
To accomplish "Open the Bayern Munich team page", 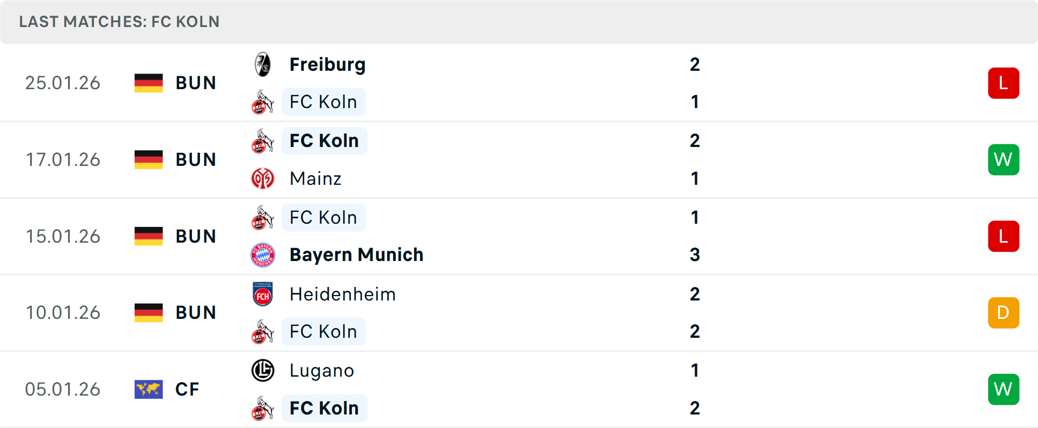I will (356, 255).
